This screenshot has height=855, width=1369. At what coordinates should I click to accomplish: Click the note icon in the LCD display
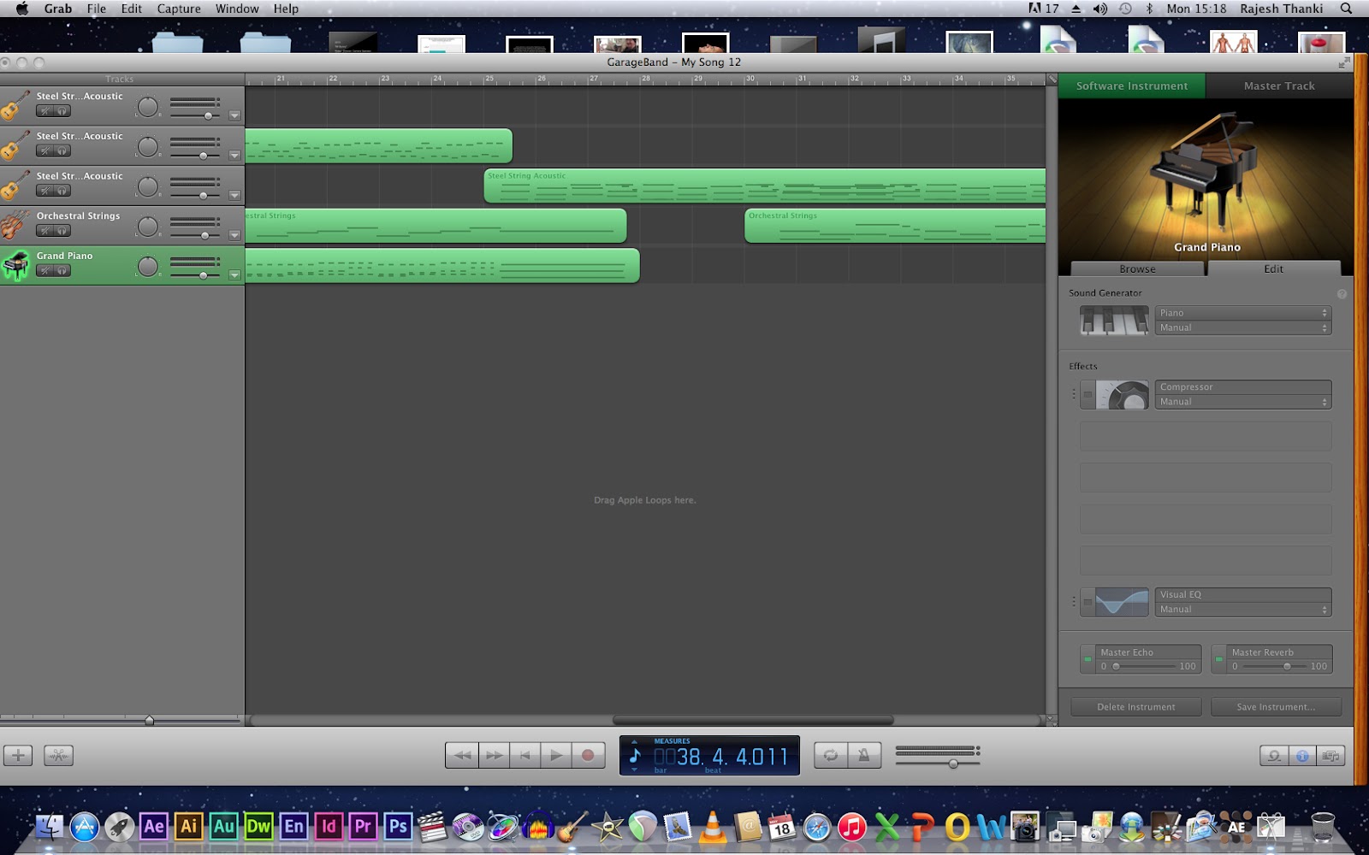(x=635, y=756)
